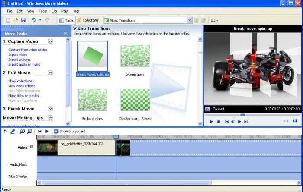Play the preview in the monitor

click(x=211, y=122)
